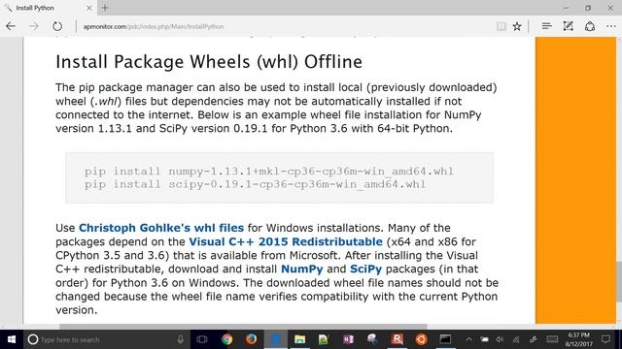Screen dimensions: 622x349
Task: Click the forward navigation arrow
Action: (x=34, y=26)
